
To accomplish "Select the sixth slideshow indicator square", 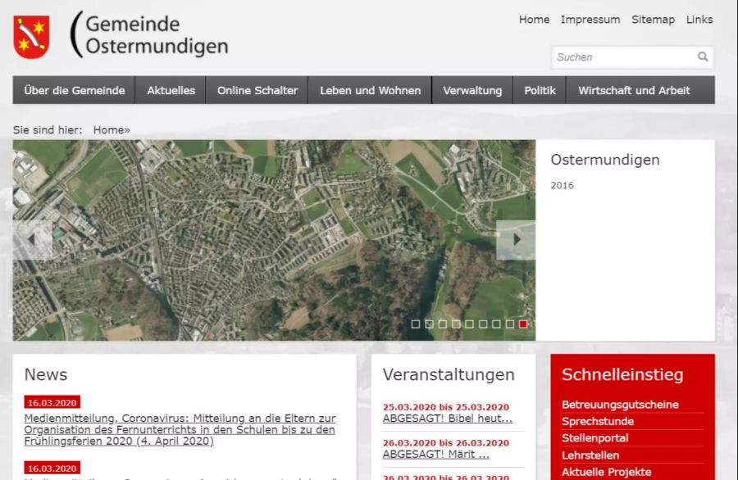I will point(483,324).
